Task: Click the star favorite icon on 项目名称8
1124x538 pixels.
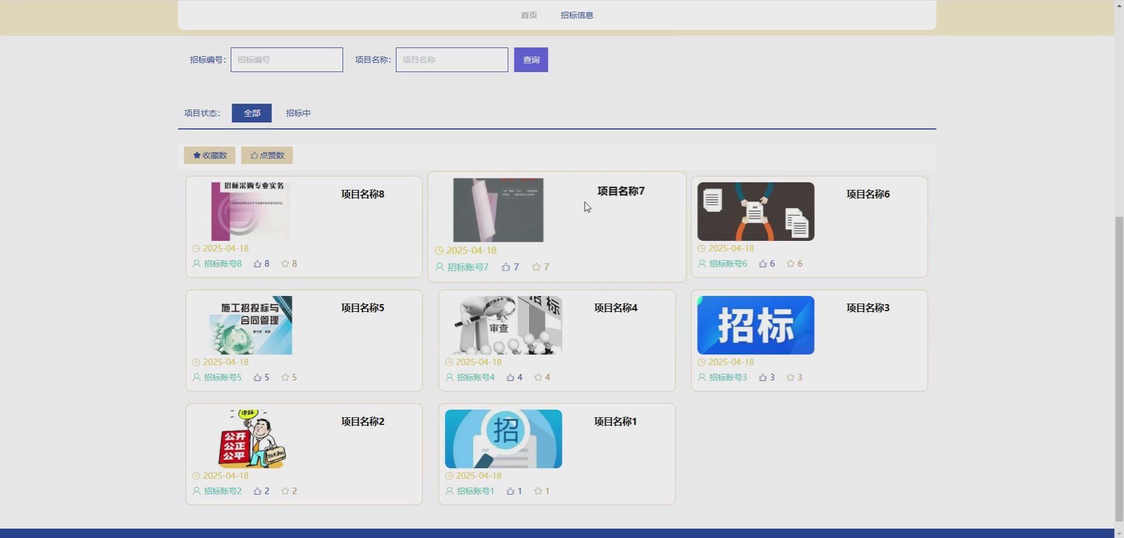Action: (285, 263)
